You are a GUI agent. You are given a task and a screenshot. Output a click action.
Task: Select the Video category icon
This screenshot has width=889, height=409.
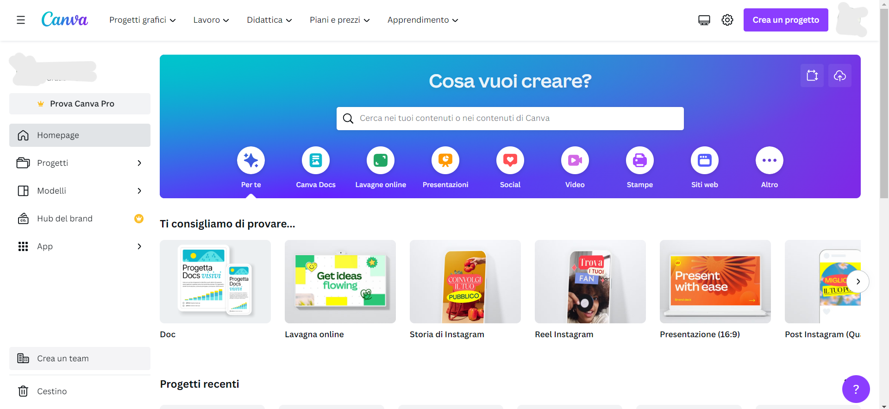pyautogui.click(x=575, y=161)
